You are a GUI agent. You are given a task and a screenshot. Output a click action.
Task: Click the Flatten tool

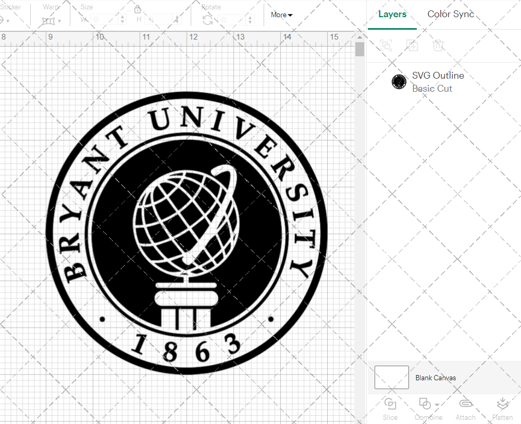(502, 408)
